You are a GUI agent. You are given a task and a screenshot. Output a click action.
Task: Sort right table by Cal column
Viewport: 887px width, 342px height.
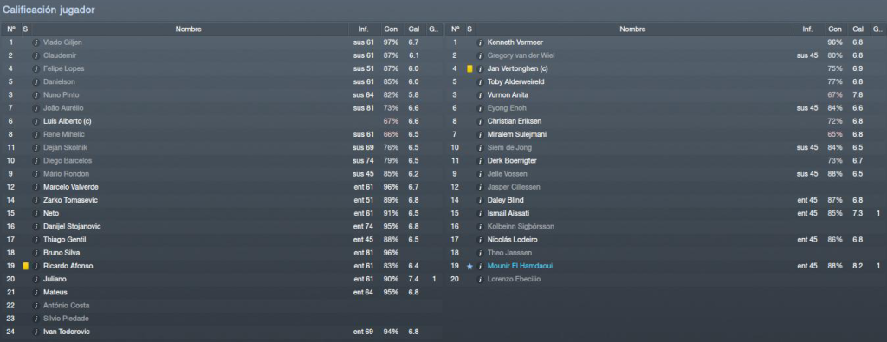tap(858, 29)
